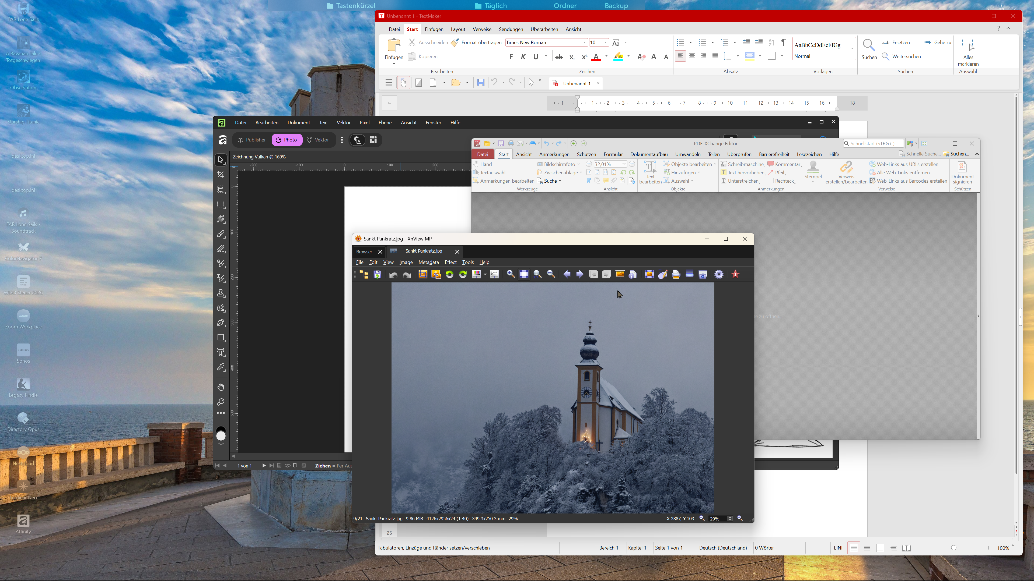Select the rectangle shape tool in Affinity

pos(221,338)
